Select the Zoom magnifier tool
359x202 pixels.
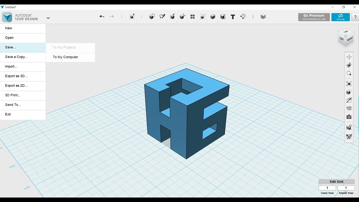point(349,73)
